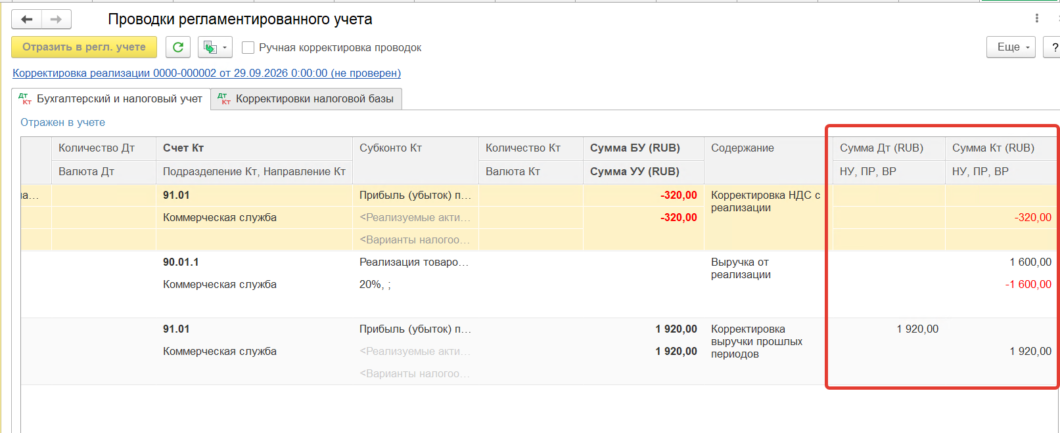Click the Сумма Дт 1 920,00 value

point(917,329)
